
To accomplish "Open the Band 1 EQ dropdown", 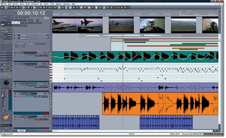I will click(x=11, y=29).
